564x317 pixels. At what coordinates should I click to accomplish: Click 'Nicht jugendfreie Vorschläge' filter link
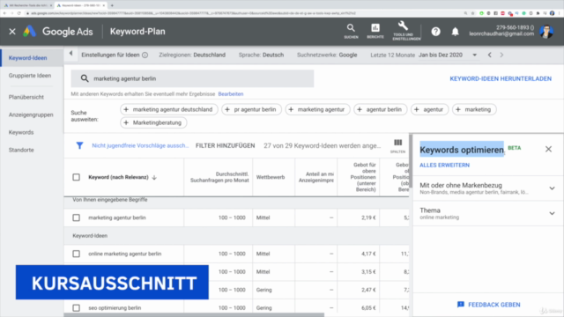140,145
